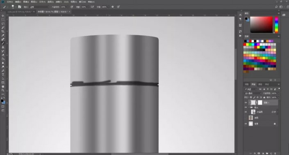Select the History Brush tool
Viewport: 289px width, 155px height.
coord(3,51)
